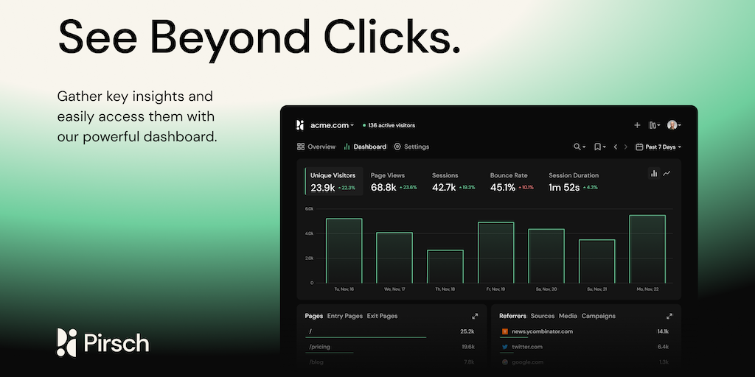Open the bookmark views dropdown
755x377 pixels.
tap(599, 147)
